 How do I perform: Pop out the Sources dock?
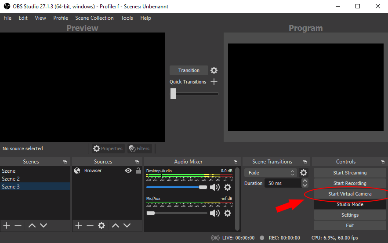coord(137,162)
